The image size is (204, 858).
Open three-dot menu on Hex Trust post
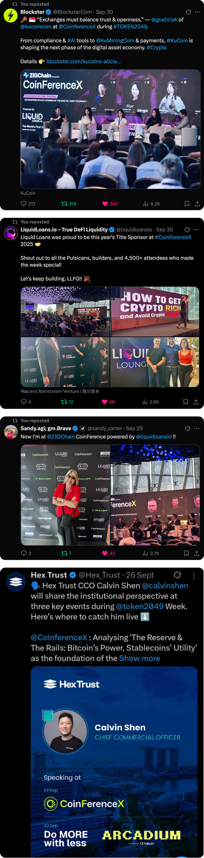click(x=193, y=575)
